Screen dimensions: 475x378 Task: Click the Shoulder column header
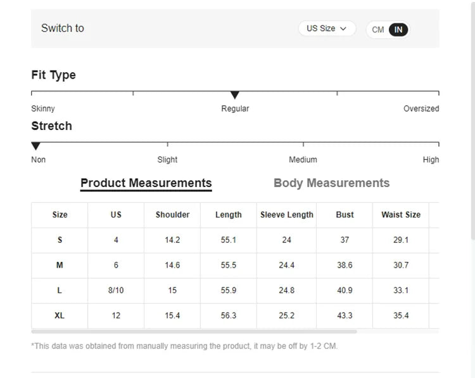point(172,215)
